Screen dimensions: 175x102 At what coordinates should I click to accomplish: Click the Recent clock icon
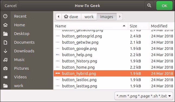[5, 16]
